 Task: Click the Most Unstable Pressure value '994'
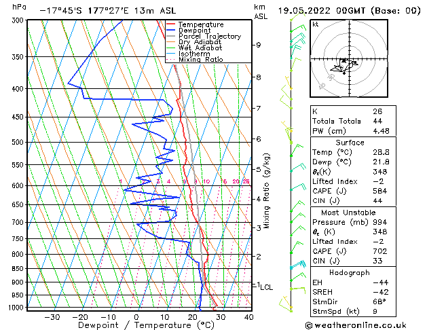(380, 222)
